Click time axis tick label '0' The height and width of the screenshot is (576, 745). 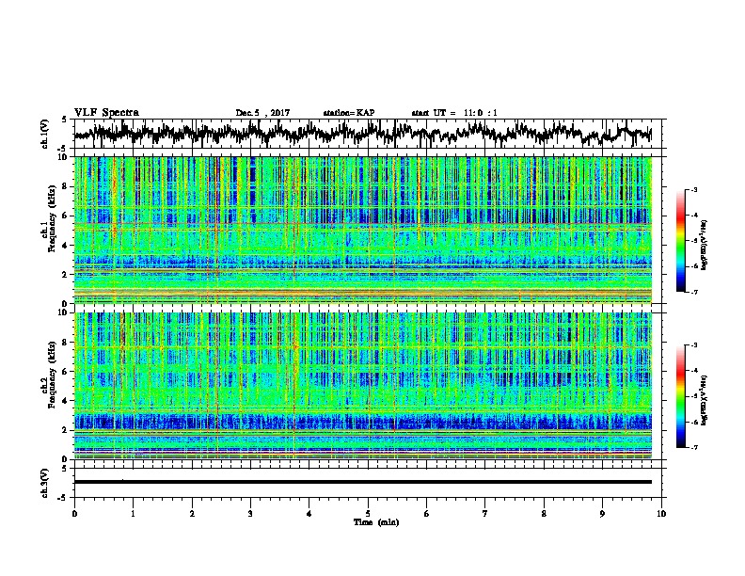click(x=74, y=514)
